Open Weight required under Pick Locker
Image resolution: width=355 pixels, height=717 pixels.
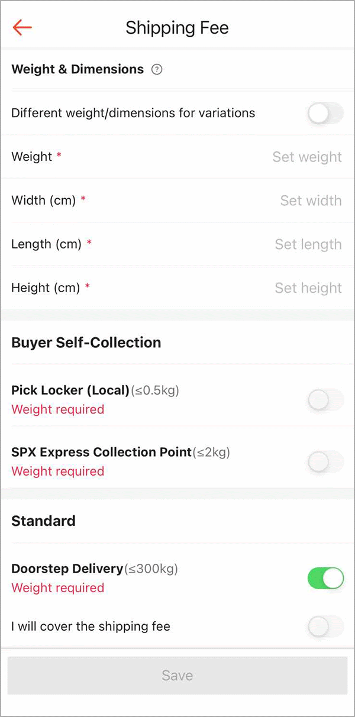click(x=57, y=409)
